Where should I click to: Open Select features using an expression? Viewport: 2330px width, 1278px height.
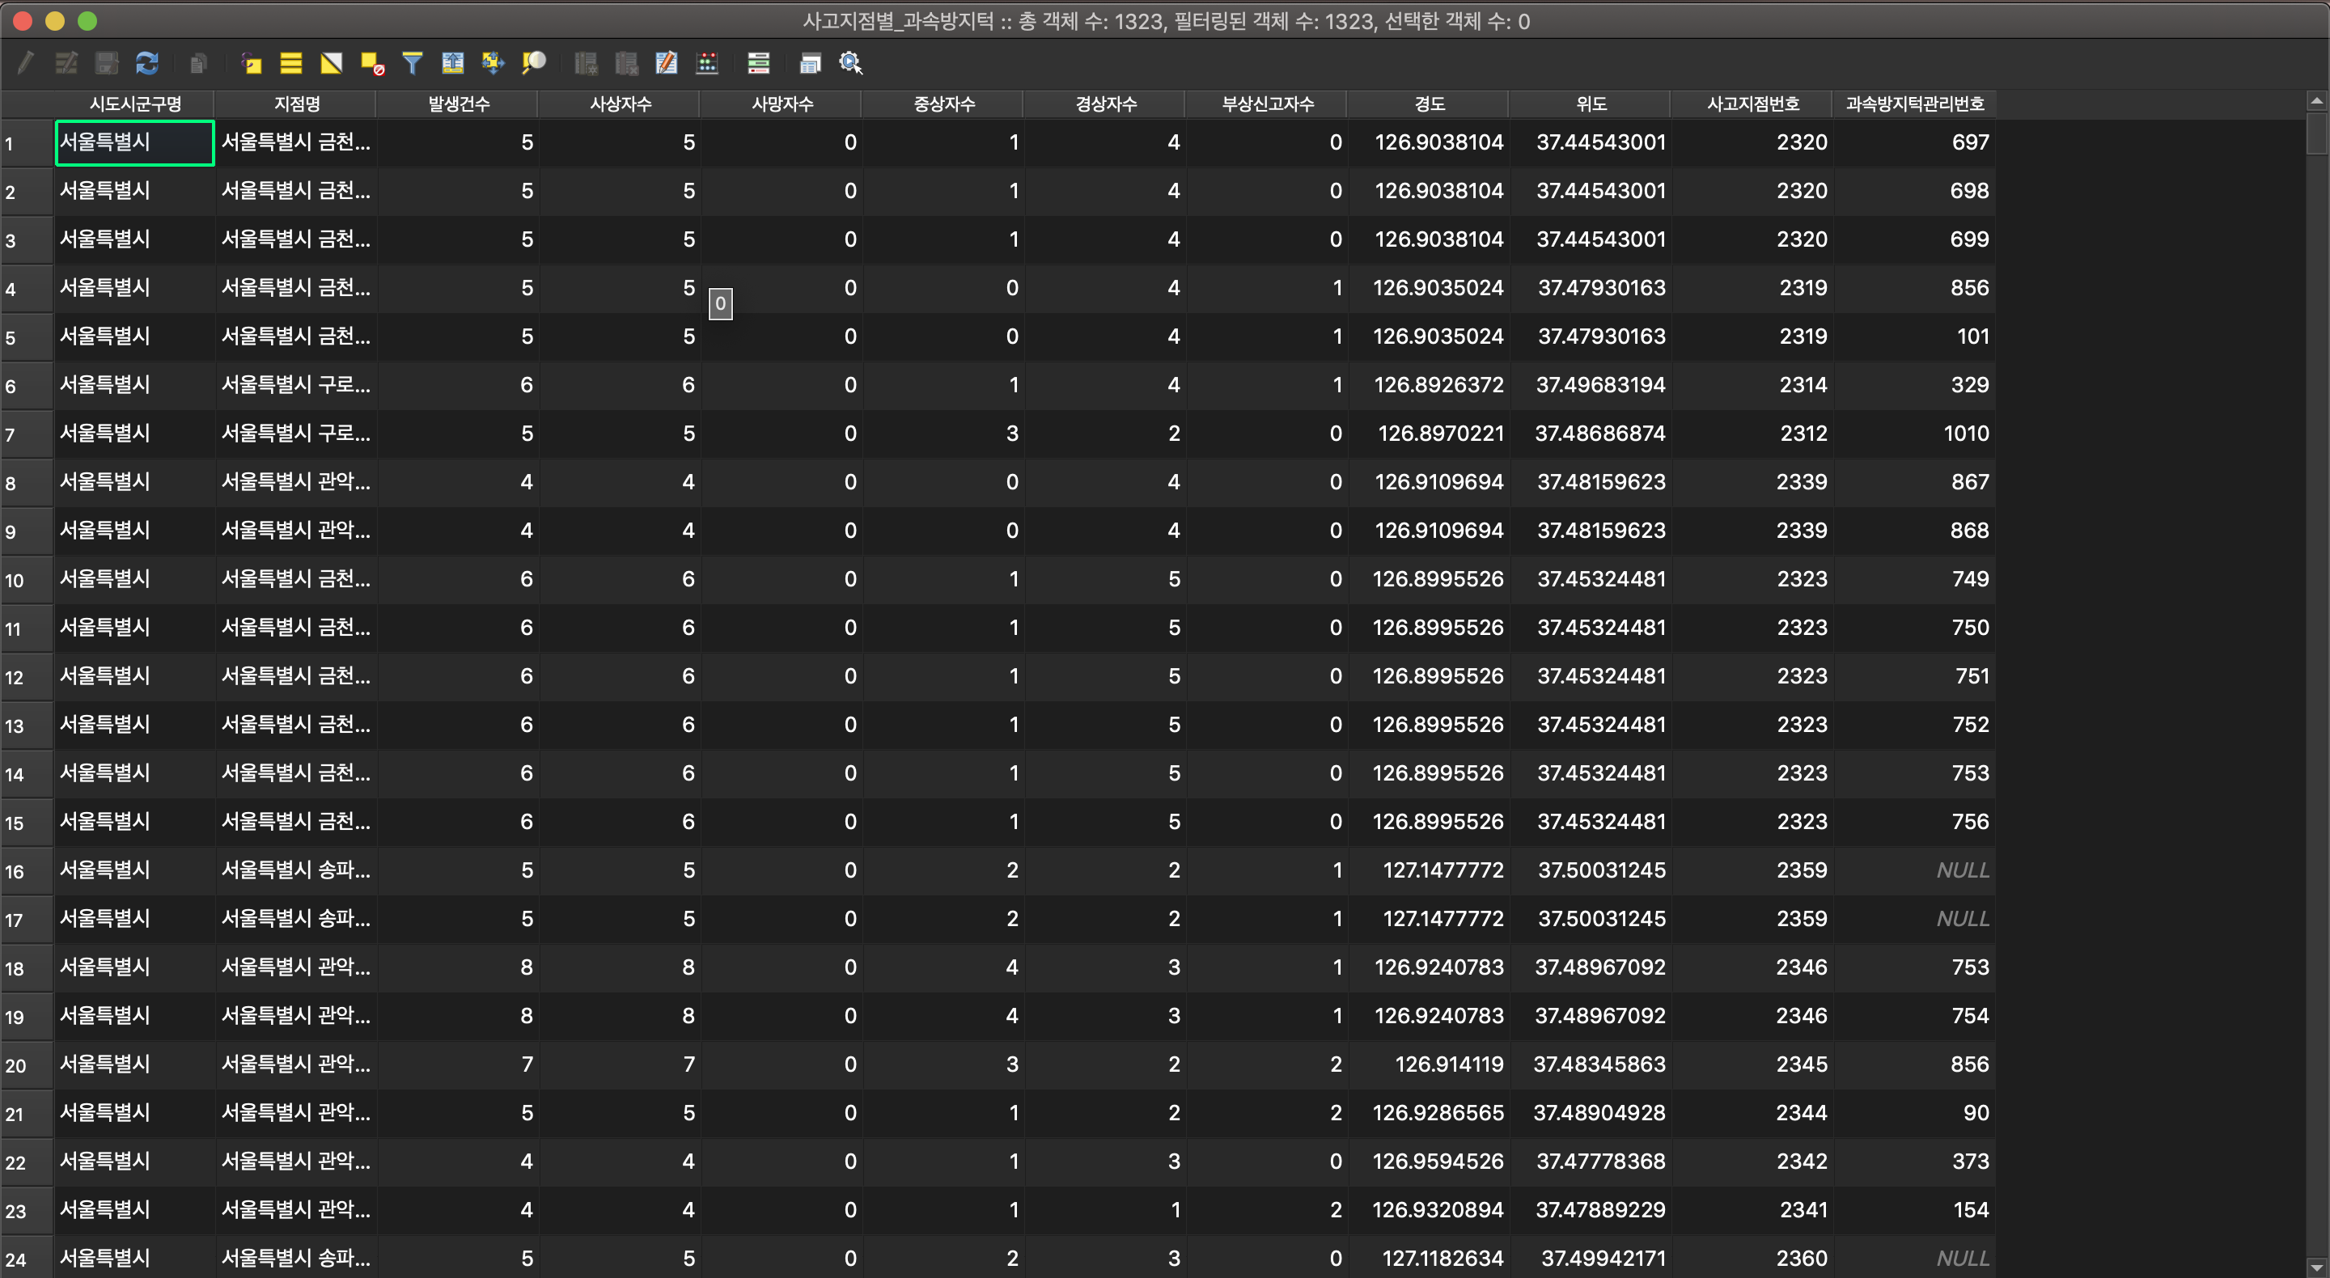(252, 63)
